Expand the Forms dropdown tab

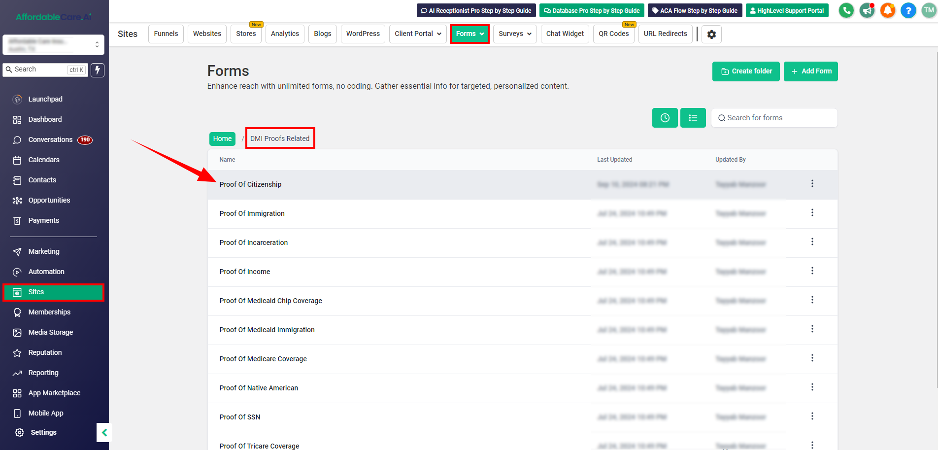[469, 34]
